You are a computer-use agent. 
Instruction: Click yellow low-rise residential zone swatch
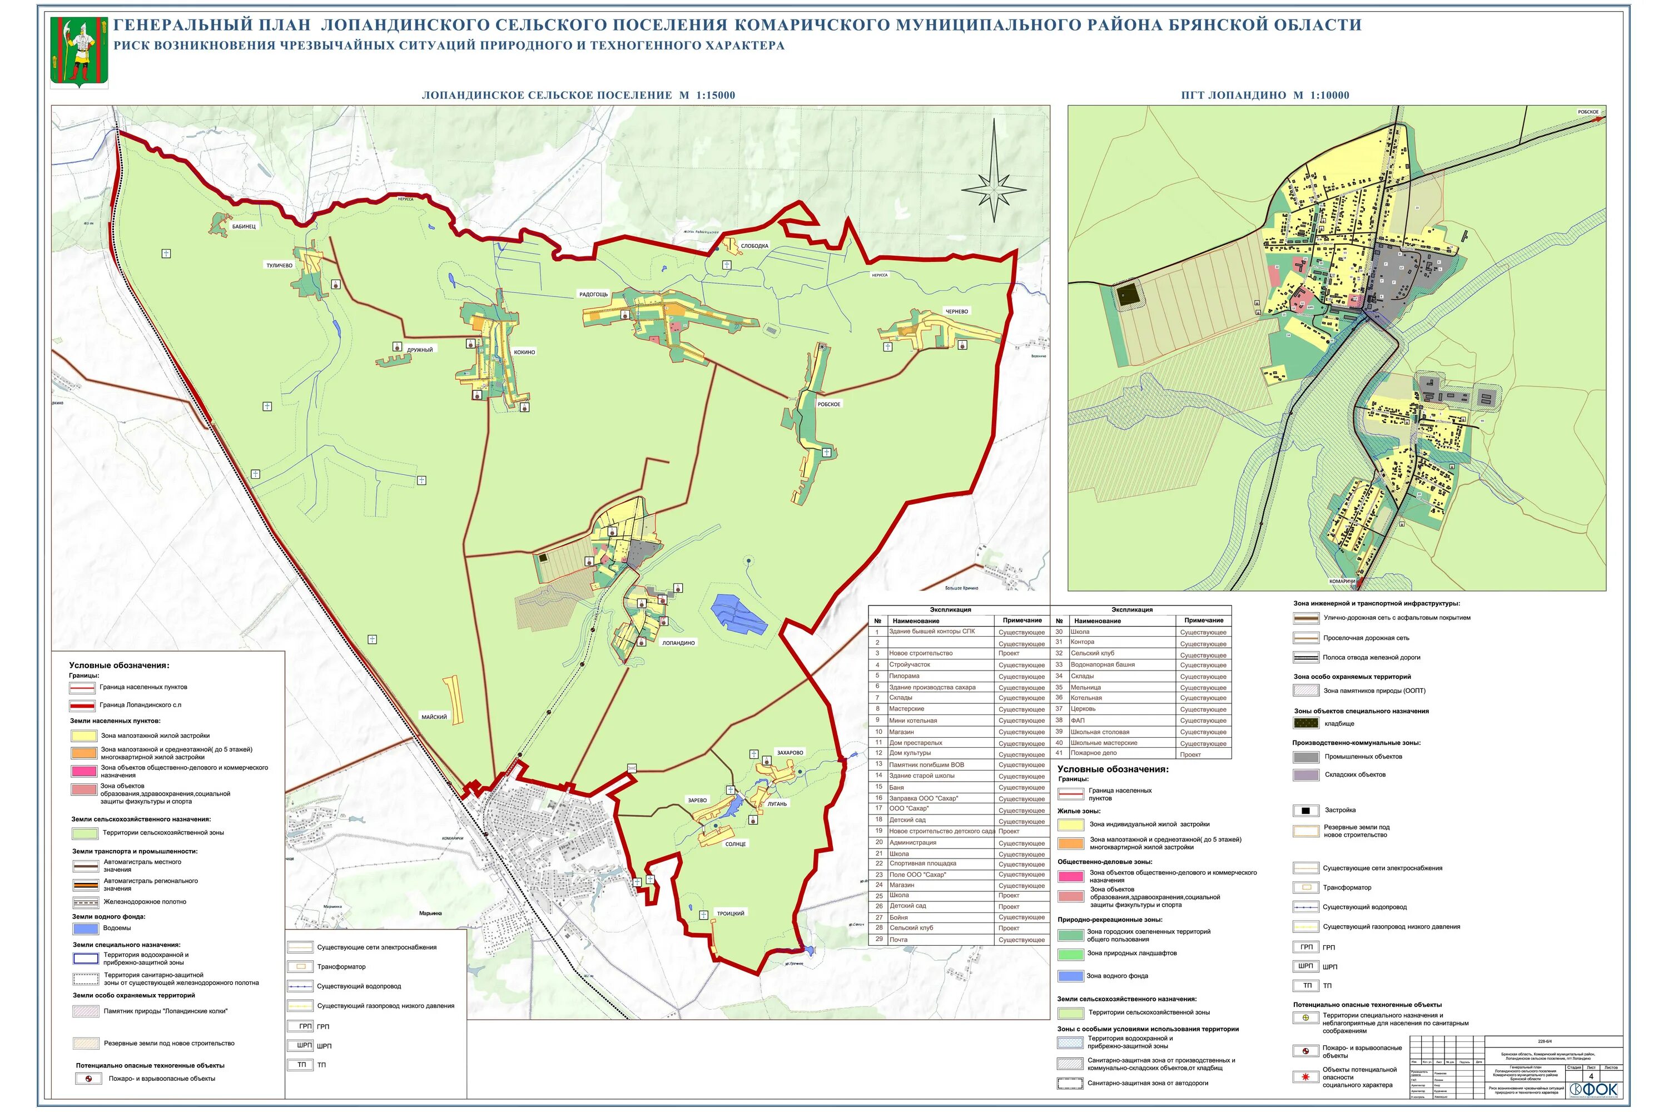point(84,736)
